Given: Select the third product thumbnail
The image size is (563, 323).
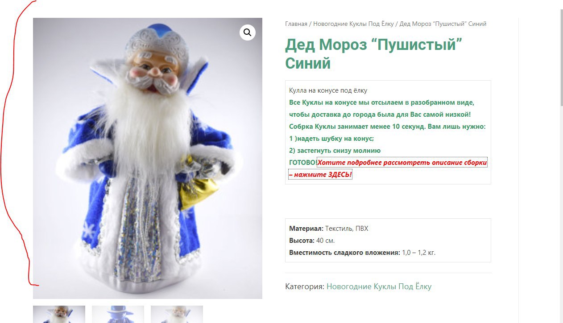Looking at the screenshot, I should point(177,314).
